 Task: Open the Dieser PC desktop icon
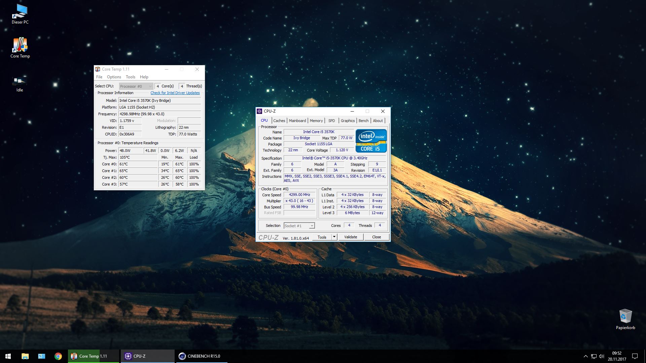[20, 14]
